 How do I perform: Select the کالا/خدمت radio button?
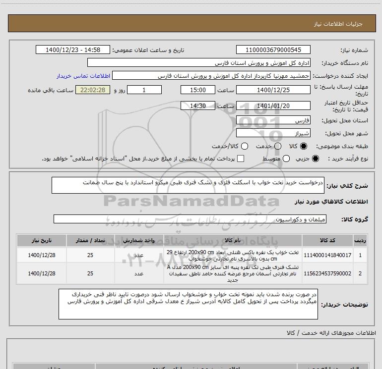(245, 146)
